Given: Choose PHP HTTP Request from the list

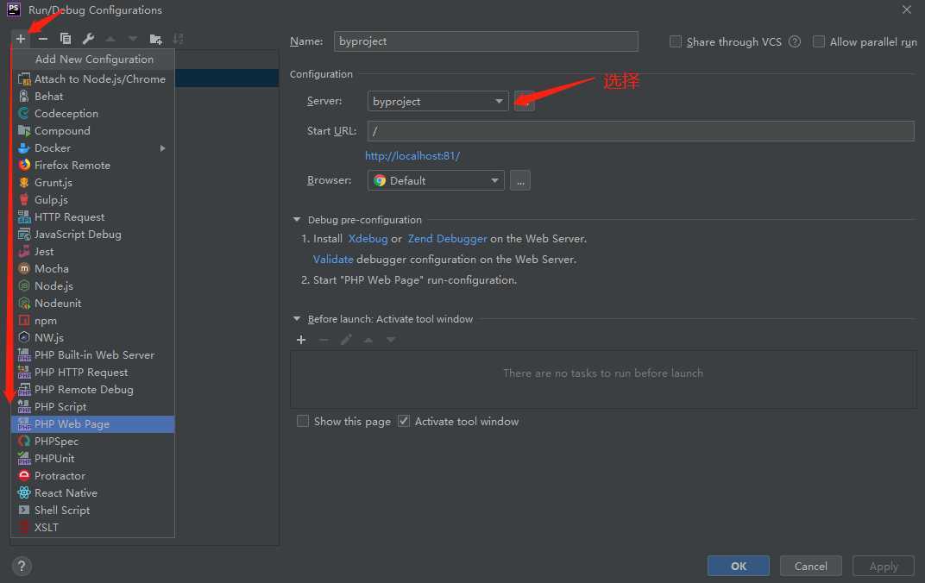Looking at the screenshot, I should tap(92, 373).
